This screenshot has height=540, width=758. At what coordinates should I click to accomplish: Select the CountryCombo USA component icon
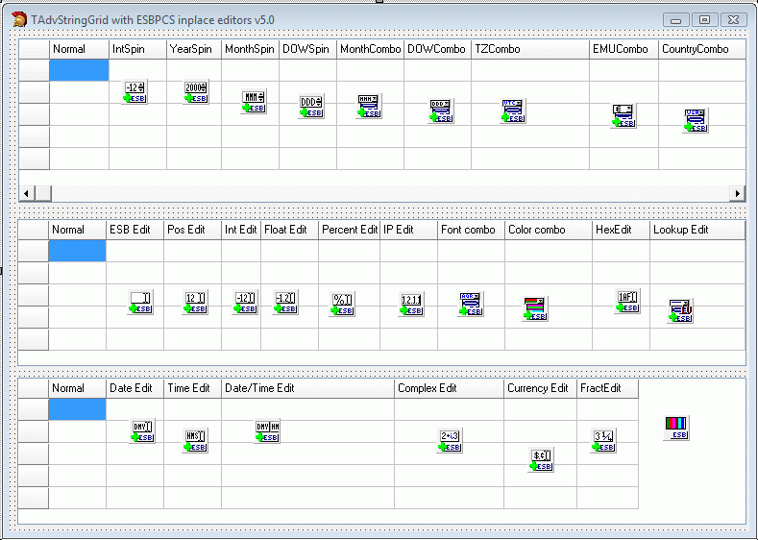[x=696, y=120]
